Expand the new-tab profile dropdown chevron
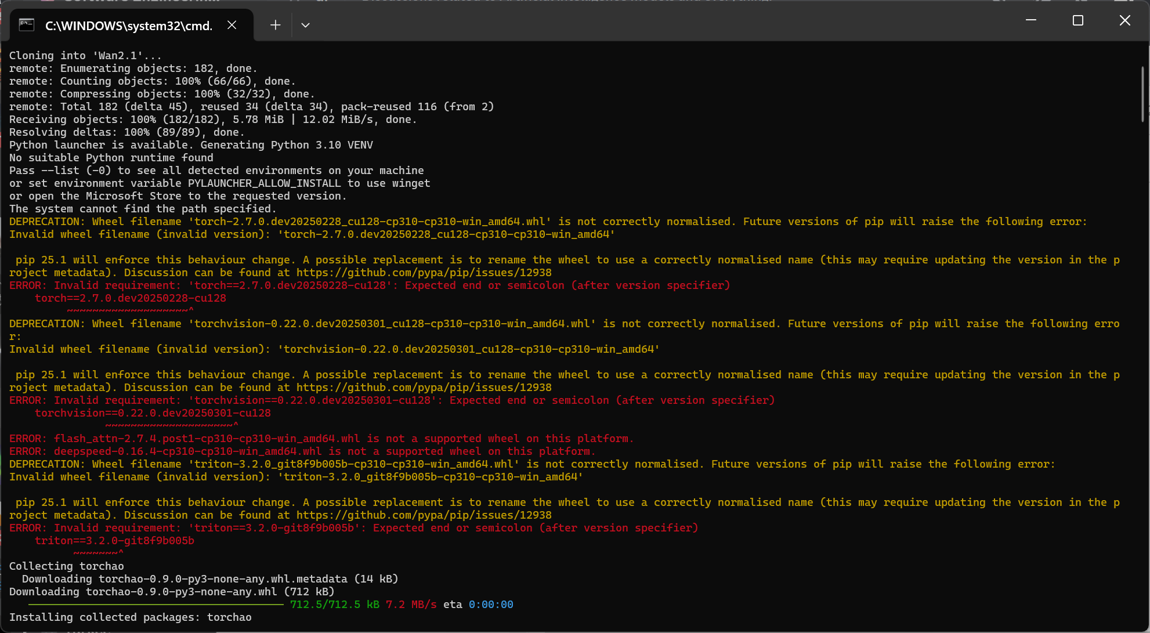Screen dimensions: 1150x633 tap(305, 25)
